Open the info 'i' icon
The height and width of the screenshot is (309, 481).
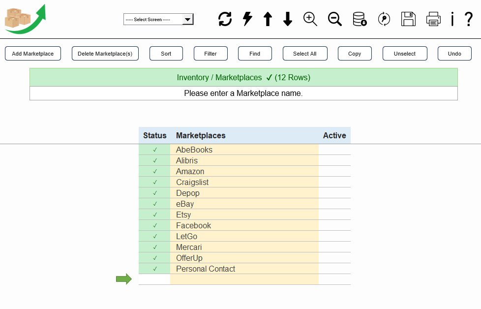452,19
